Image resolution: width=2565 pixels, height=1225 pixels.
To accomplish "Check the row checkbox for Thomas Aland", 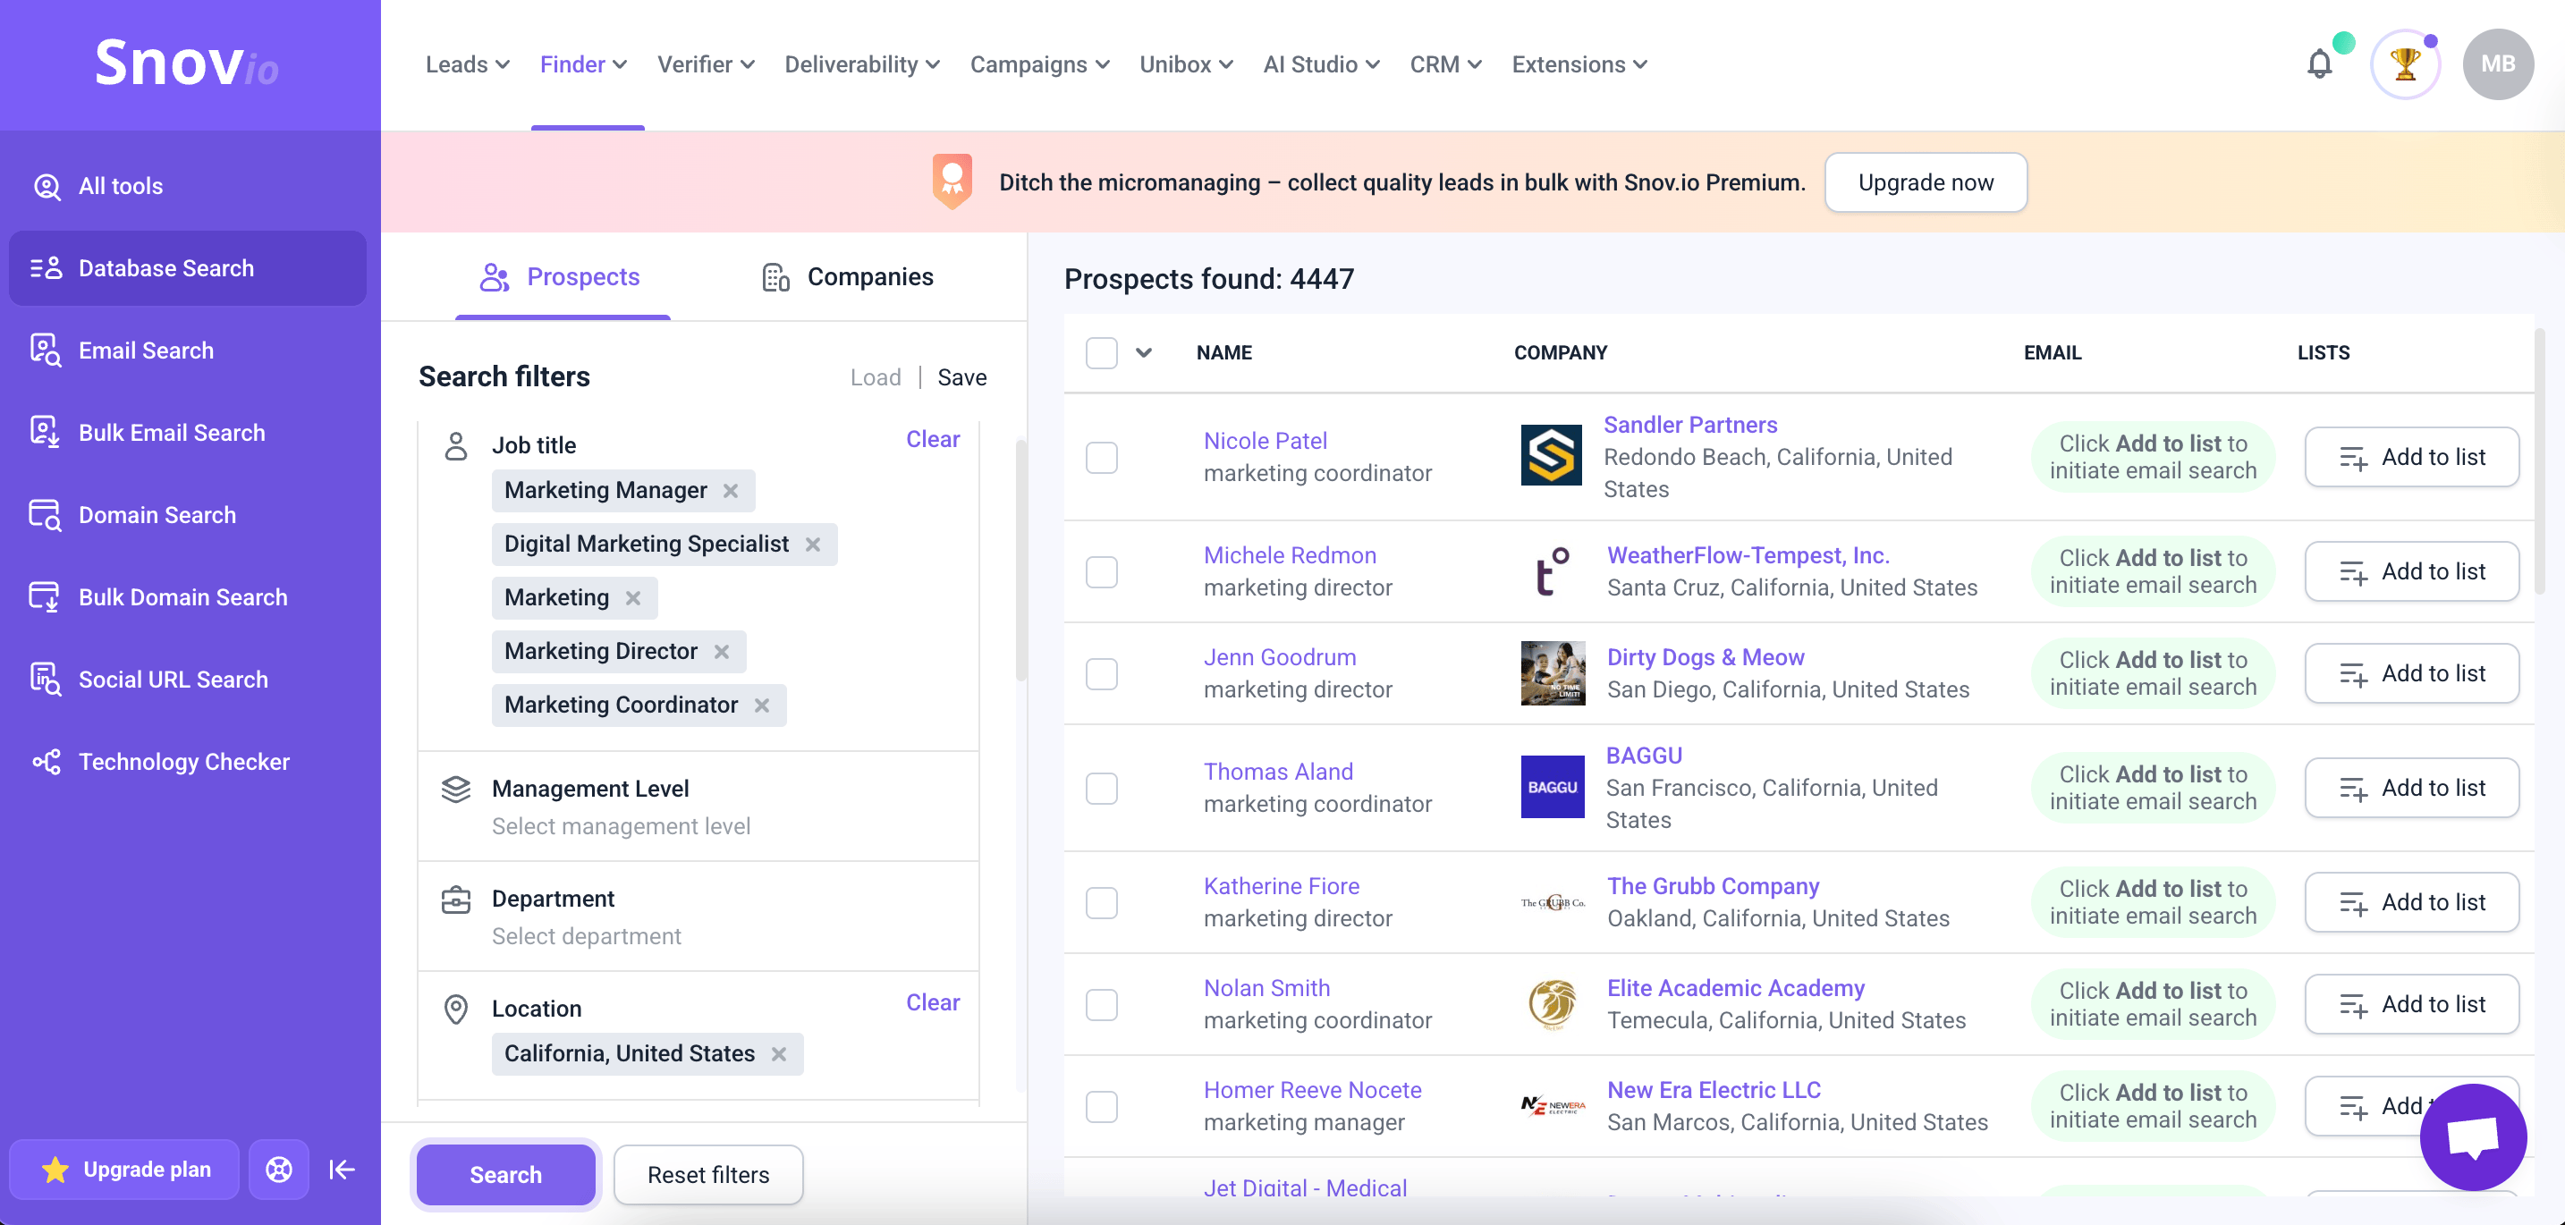I will tap(1101, 787).
